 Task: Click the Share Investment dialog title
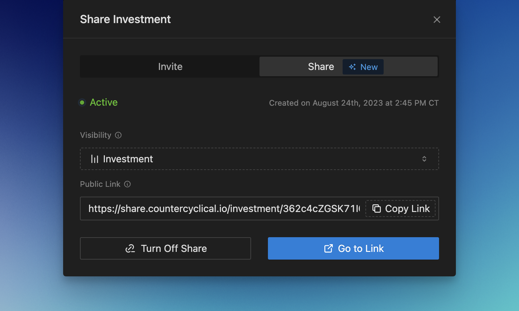(125, 19)
